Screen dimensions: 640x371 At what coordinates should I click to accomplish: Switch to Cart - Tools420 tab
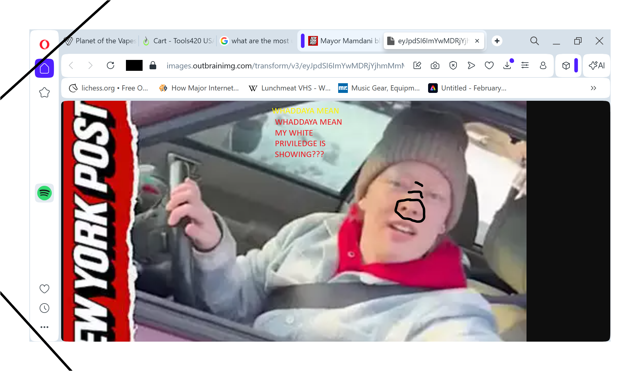click(179, 41)
